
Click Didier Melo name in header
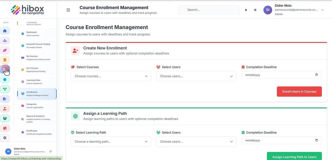coord(283,6)
